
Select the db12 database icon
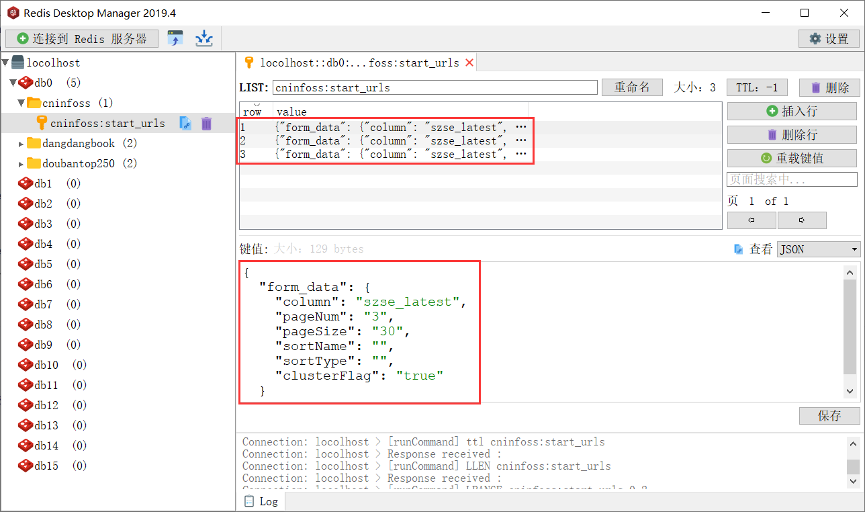coord(26,405)
